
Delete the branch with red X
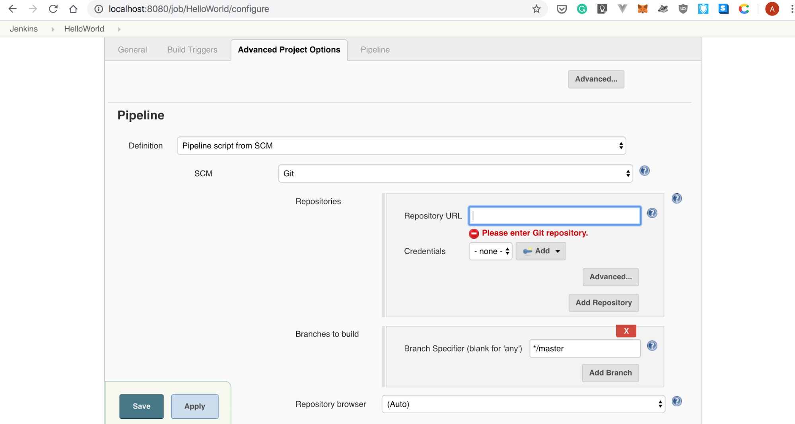[x=626, y=331]
